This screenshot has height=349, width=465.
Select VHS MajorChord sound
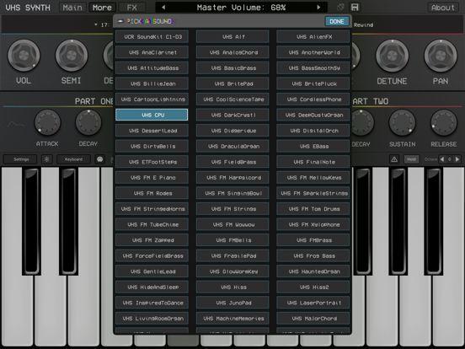tap(313, 319)
